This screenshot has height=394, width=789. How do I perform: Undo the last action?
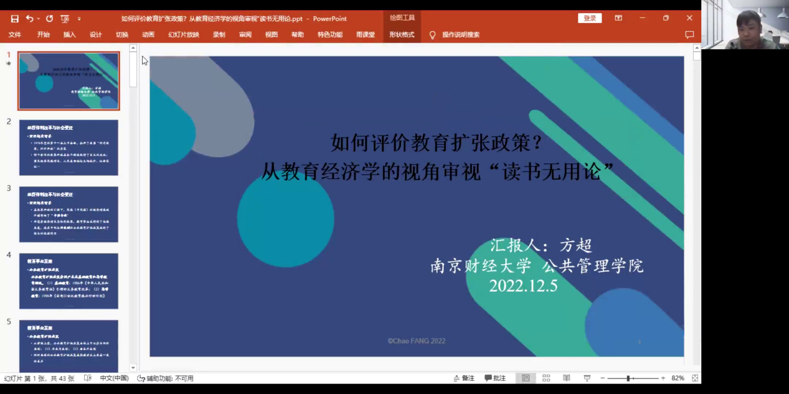coord(29,19)
